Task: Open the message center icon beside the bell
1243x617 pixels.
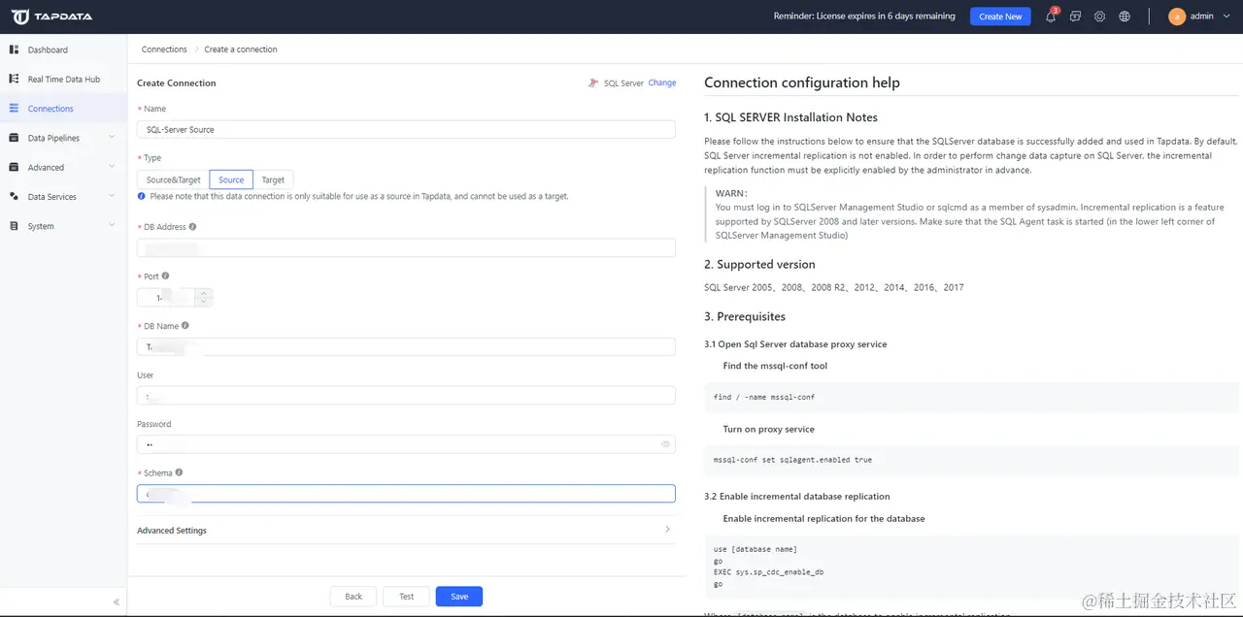Action: click(x=1075, y=16)
